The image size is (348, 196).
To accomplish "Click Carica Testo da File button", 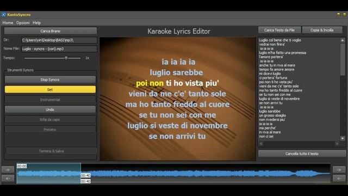I will [x=279, y=30].
